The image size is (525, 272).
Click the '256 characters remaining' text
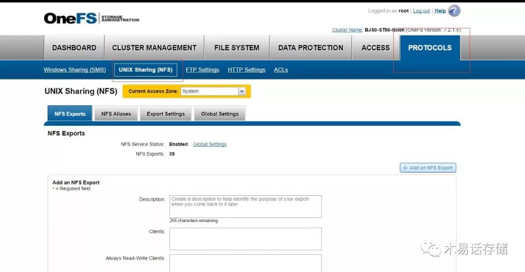(x=193, y=221)
